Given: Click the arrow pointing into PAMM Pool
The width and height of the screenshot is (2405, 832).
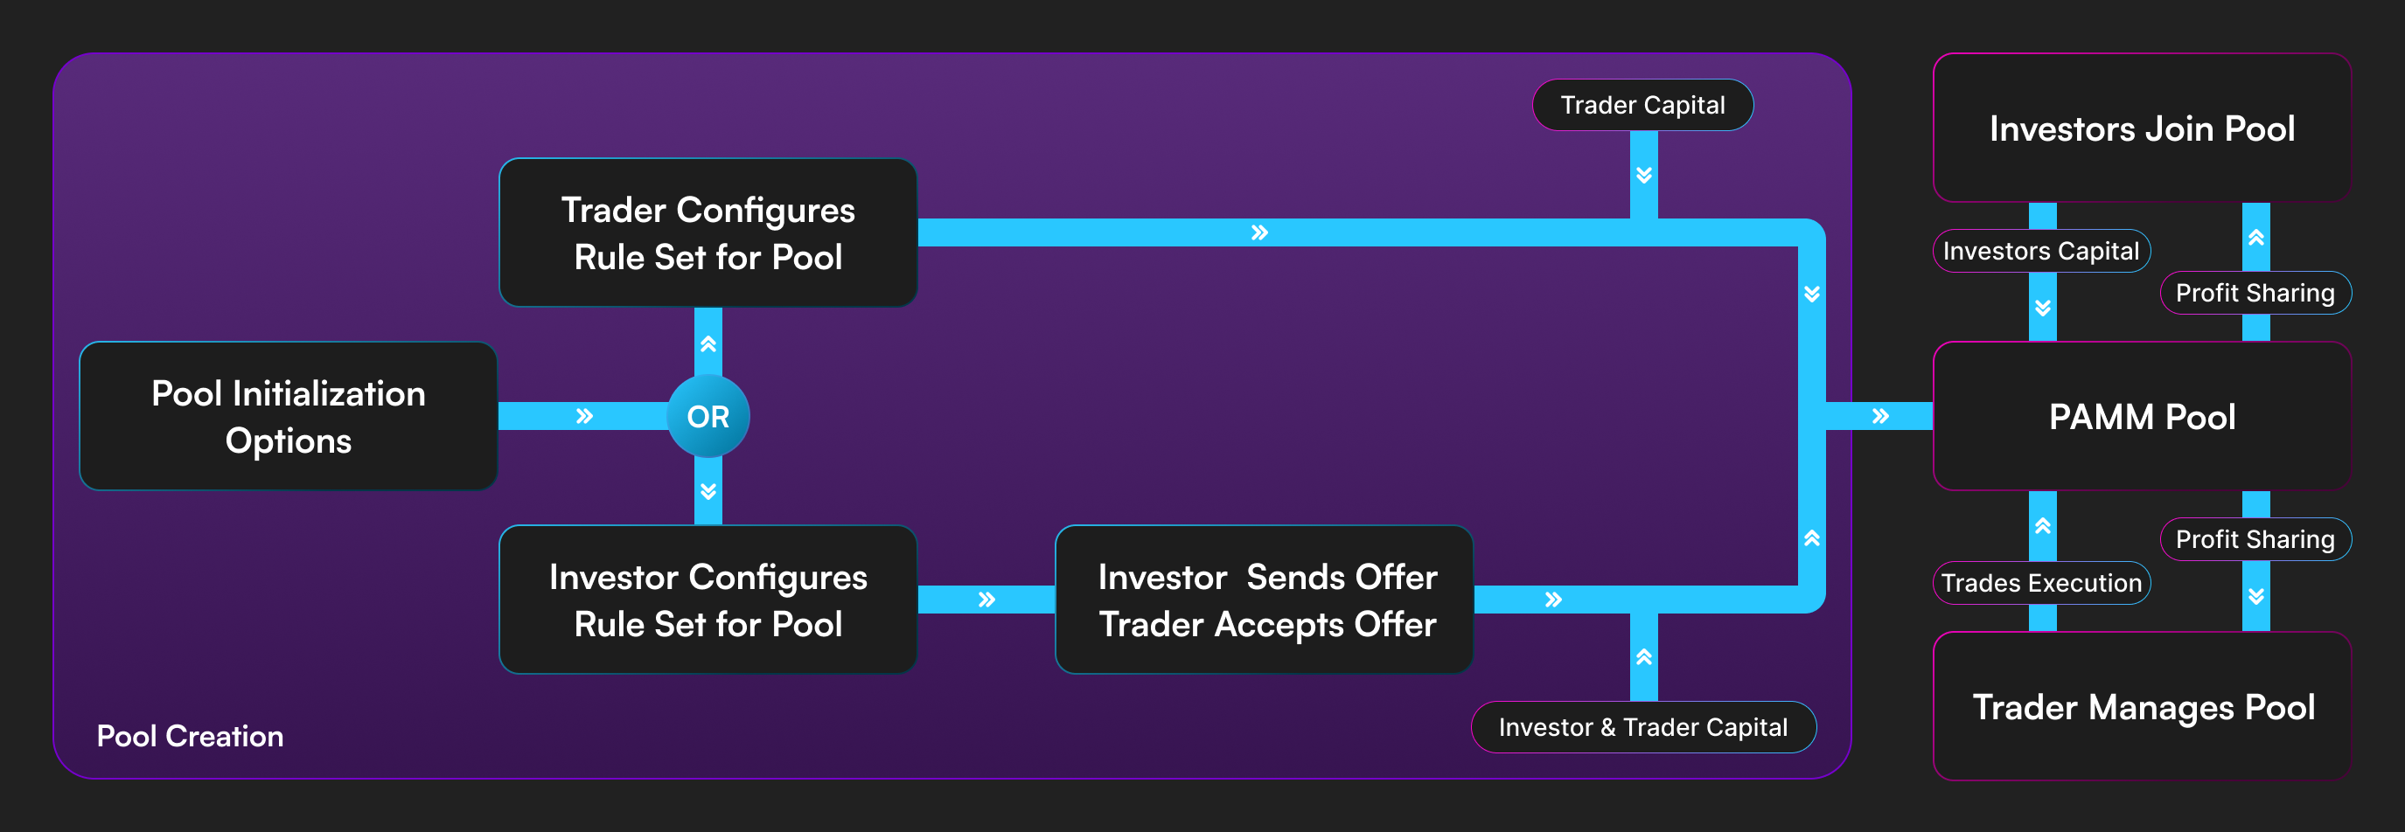Looking at the screenshot, I should (x=1880, y=416).
